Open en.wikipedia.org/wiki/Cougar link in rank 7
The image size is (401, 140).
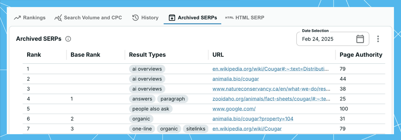[247, 129]
